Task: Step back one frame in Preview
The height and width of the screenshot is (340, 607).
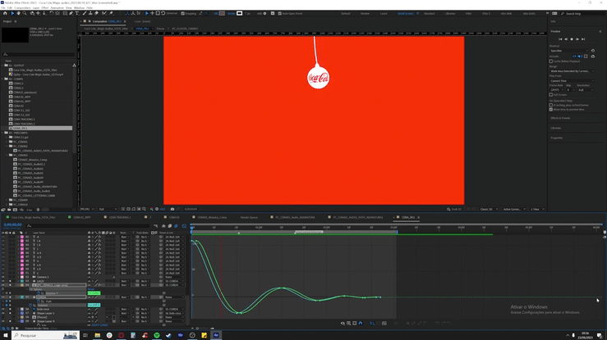Action: click(x=566, y=39)
